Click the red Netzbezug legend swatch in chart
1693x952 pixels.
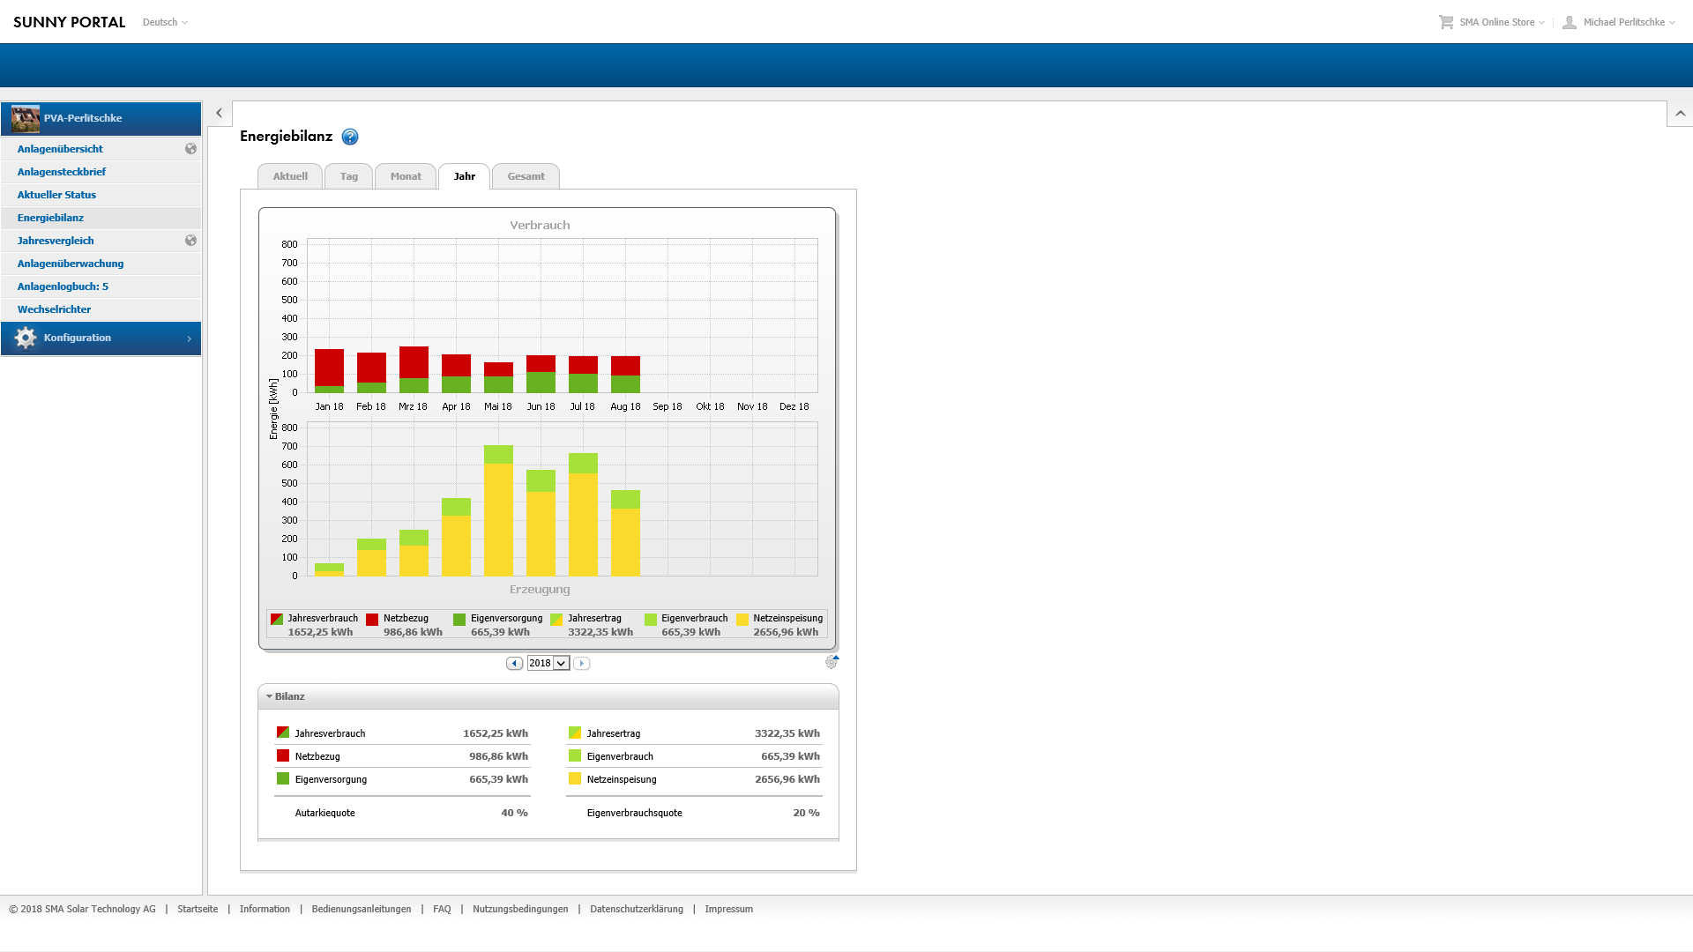[x=372, y=620]
